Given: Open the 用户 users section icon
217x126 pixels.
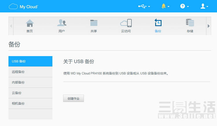Looking at the screenshot, I should [x=62, y=23].
